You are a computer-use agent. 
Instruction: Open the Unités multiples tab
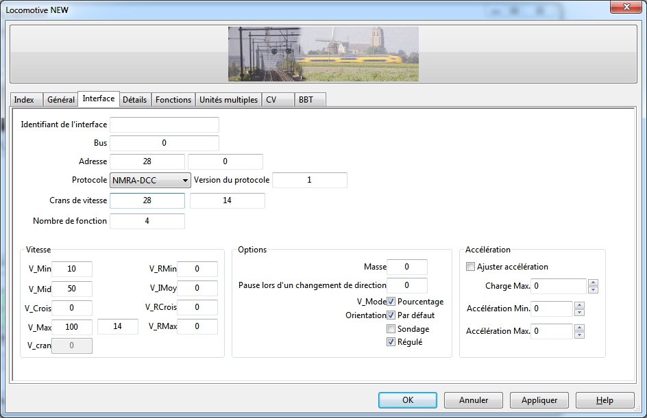pyautogui.click(x=228, y=100)
